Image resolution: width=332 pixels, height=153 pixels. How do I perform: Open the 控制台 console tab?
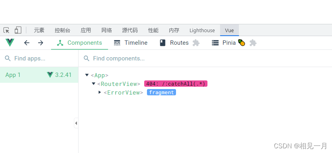coord(62,31)
